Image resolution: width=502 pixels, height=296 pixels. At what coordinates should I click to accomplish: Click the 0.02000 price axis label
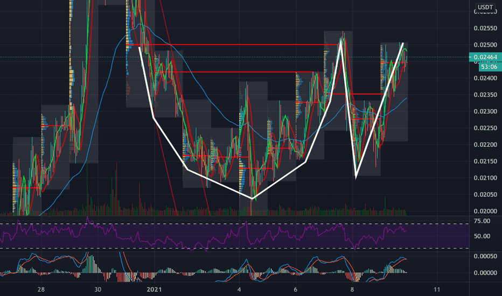click(485, 211)
